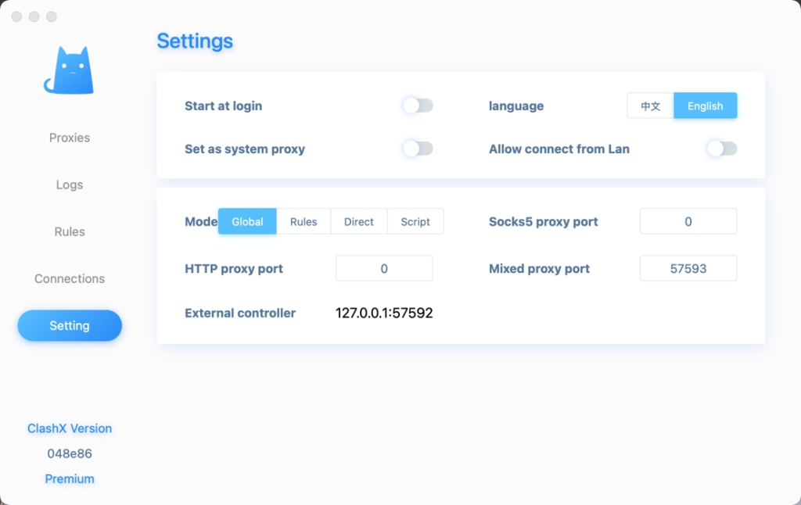Click the Mixed proxy port field
Screen dimensions: 801x505
coord(688,268)
